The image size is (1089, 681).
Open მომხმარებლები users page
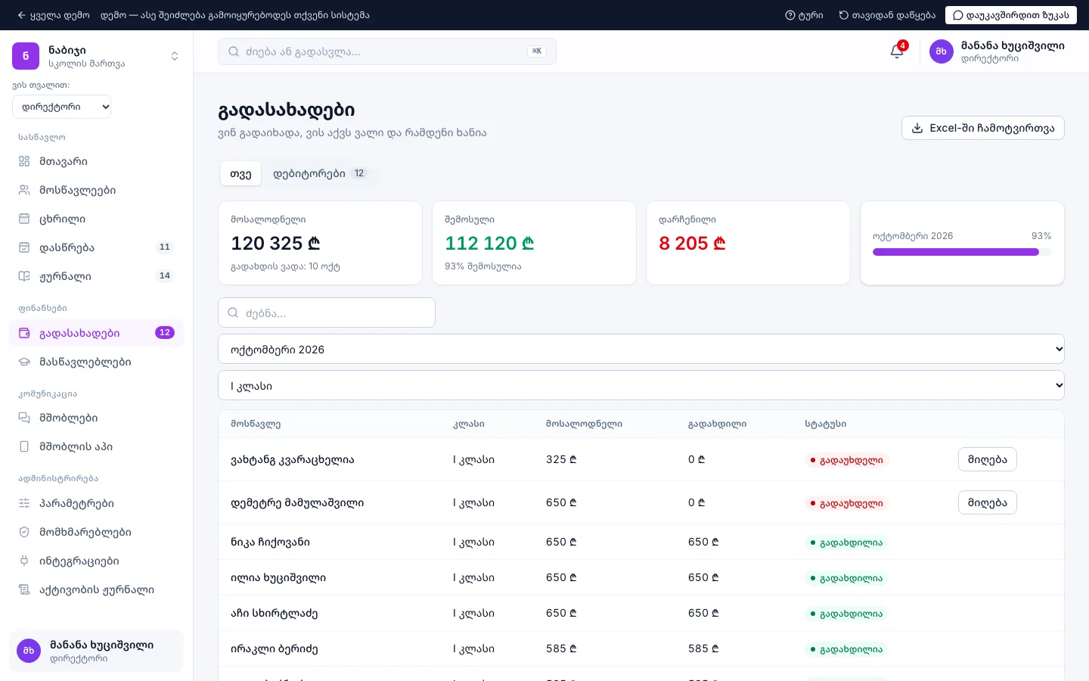click(96, 532)
